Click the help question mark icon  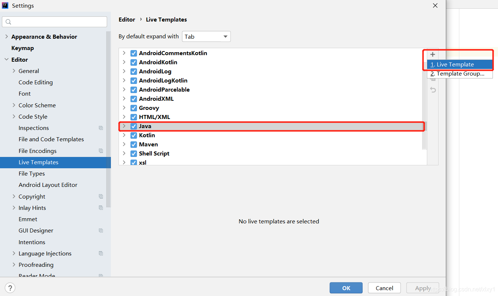tap(11, 288)
